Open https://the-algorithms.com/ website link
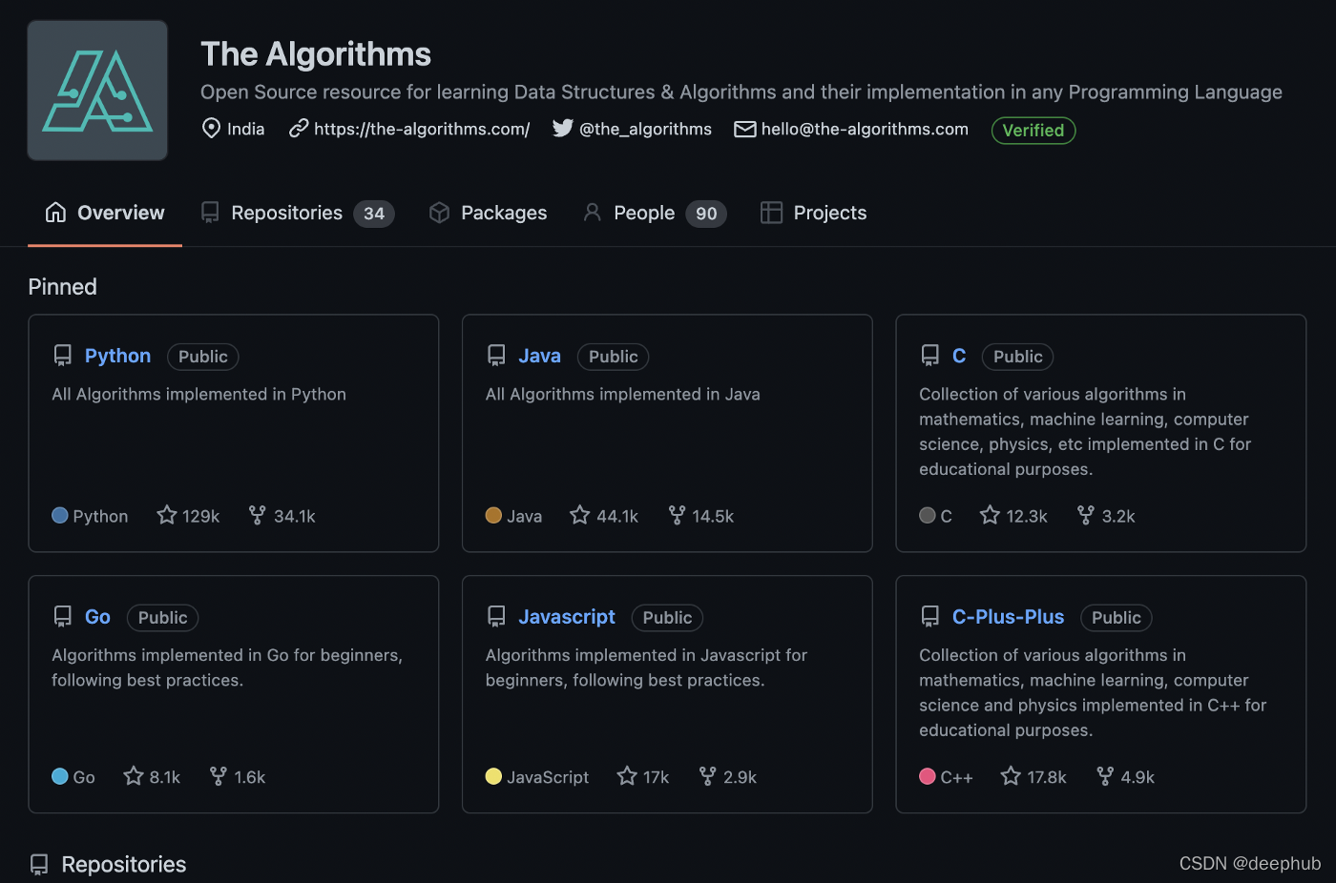Viewport: 1336px width, 883px height. pyautogui.click(x=422, y=129)
